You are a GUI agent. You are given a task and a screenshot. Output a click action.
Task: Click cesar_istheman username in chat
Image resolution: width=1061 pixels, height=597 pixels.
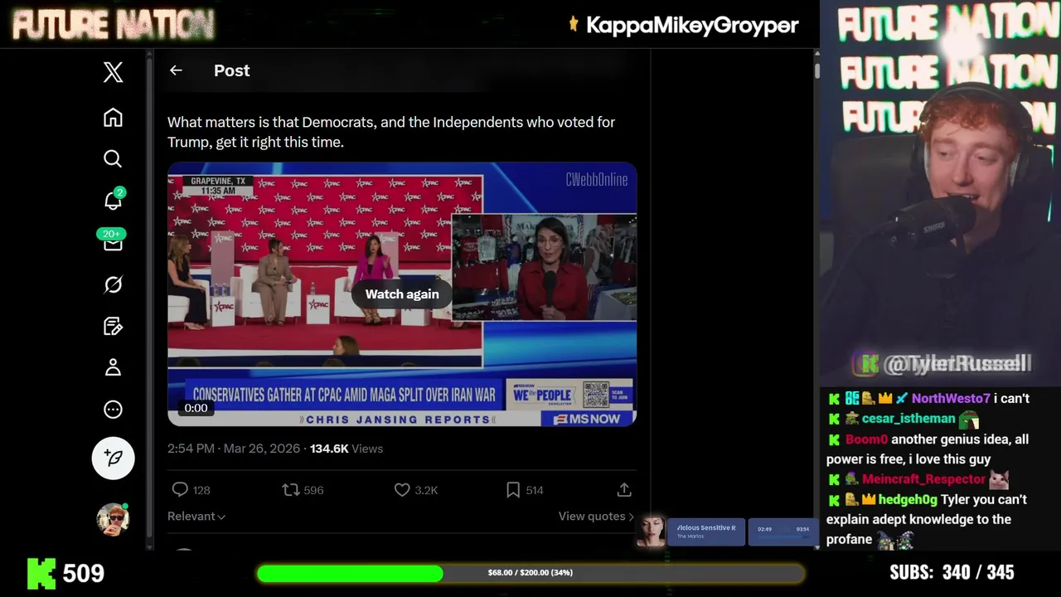tap(908, 419)
